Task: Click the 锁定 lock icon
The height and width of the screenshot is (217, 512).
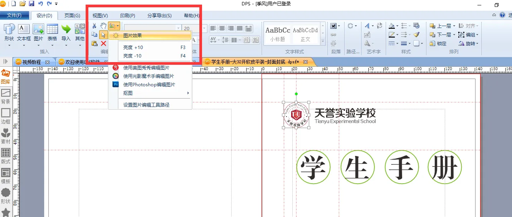Action: [438, 43]
